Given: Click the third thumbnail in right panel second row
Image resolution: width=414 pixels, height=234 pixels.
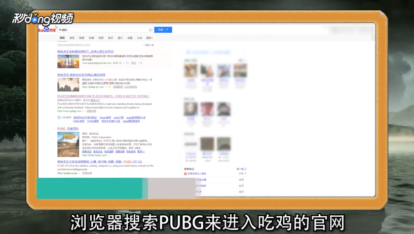Looking at the screenshot, I should pos(224,109).
